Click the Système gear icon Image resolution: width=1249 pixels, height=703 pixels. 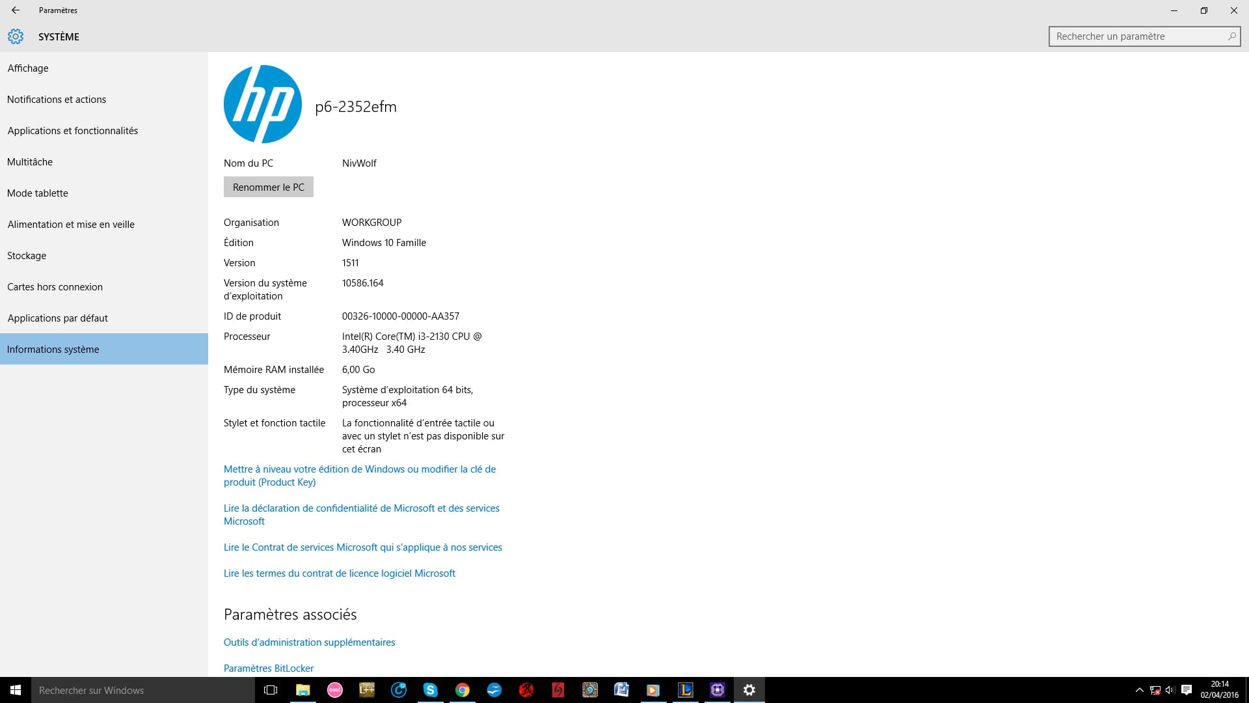click(x=16, y=36)
